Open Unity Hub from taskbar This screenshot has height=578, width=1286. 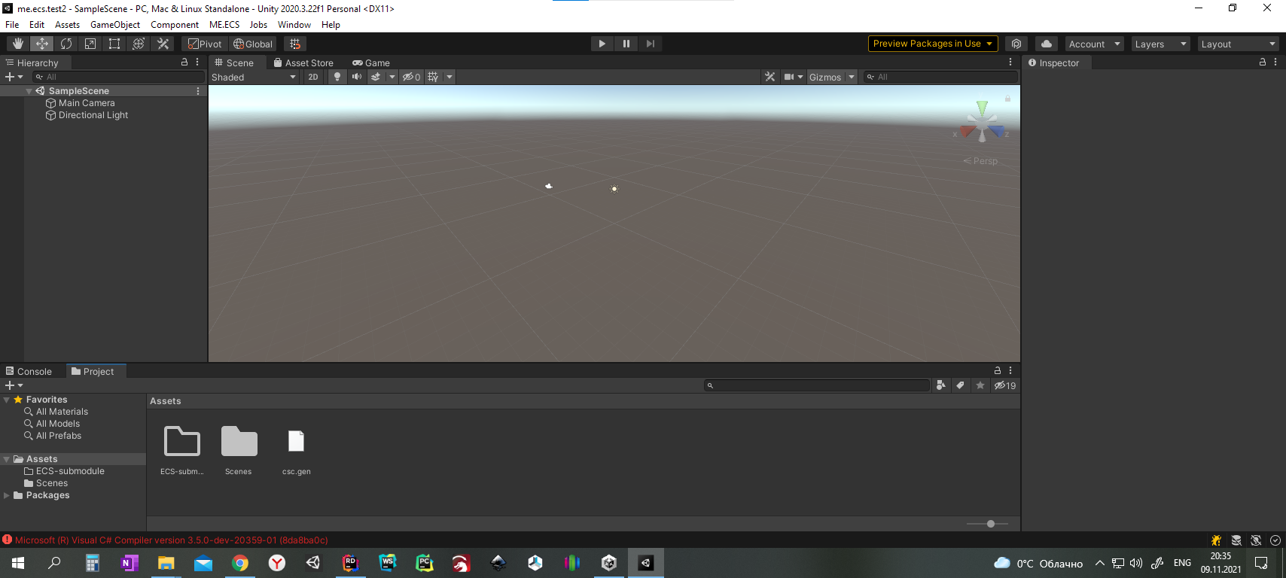[x=609, y=563]
